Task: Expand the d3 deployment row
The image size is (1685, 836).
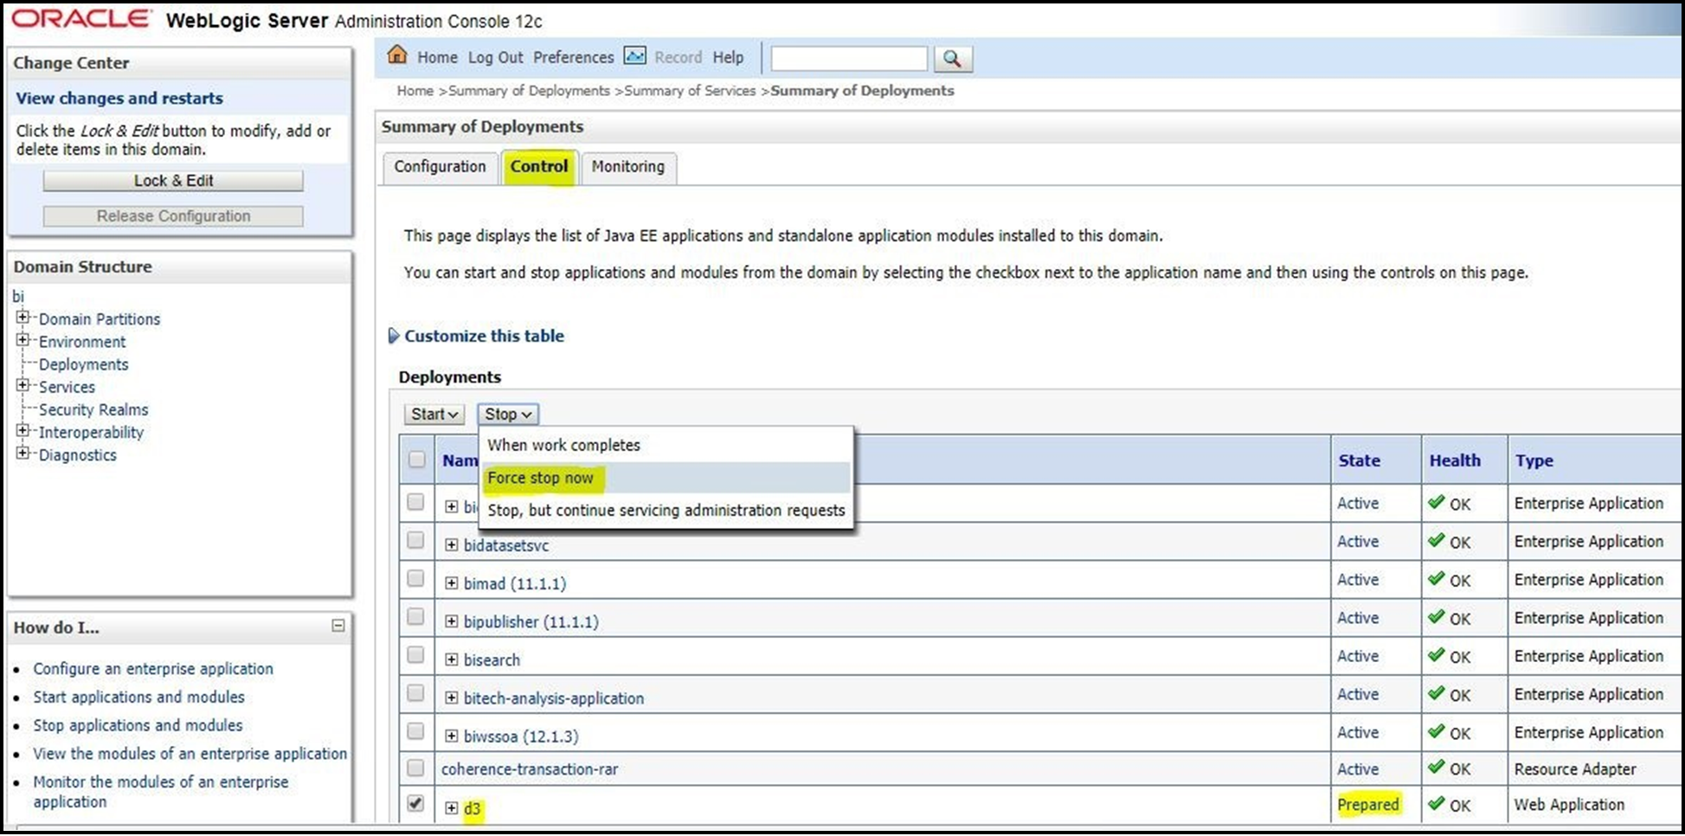Action: point(452,808)
